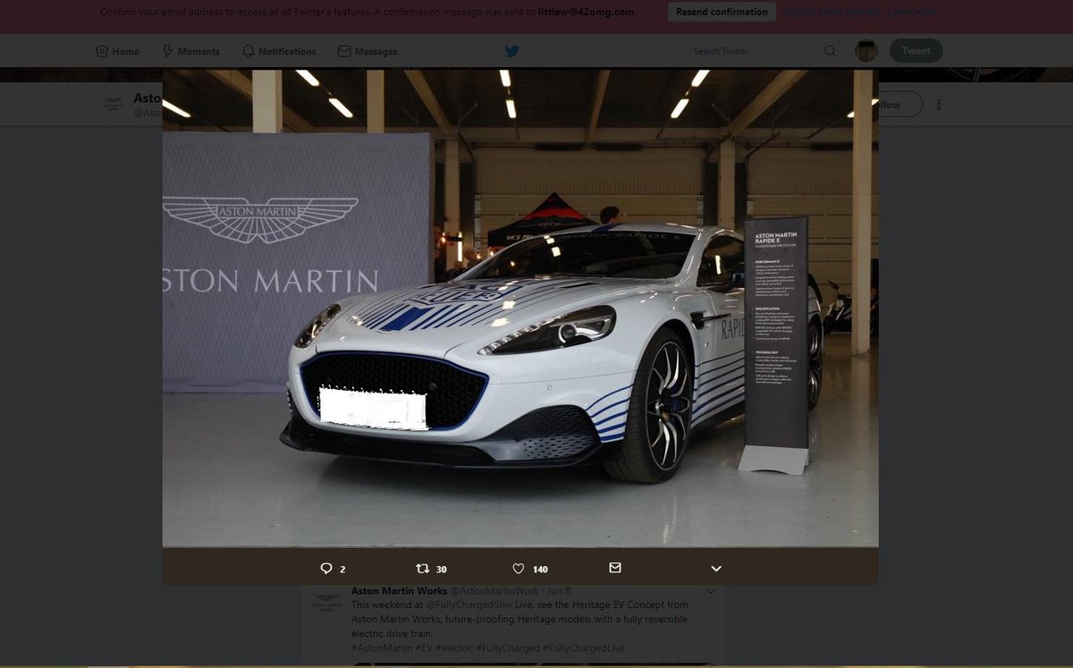
Task: Click the @AstonMartinWork handle
Action: point(494,591)
